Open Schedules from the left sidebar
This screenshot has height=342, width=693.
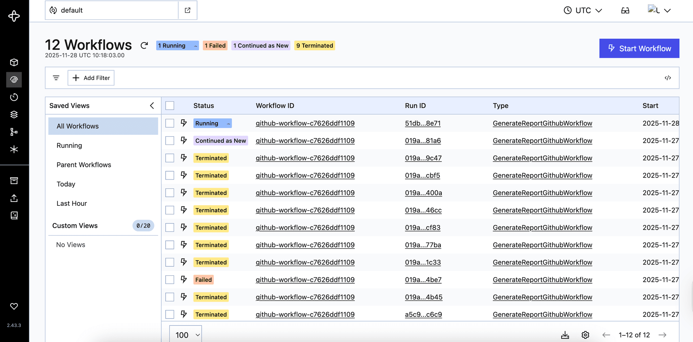click(x=14, y=97)
